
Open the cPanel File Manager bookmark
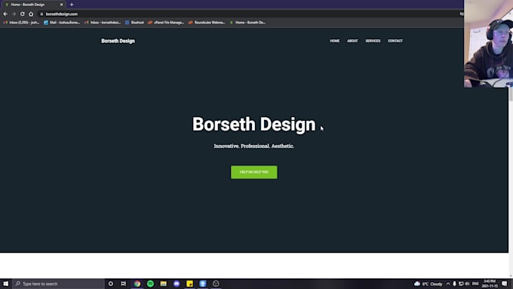pyautogui.click(x=166, y=23)
